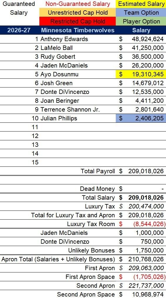Select the Dead Money label
This screenshot has width=166, height=298.
pos(97,189)
